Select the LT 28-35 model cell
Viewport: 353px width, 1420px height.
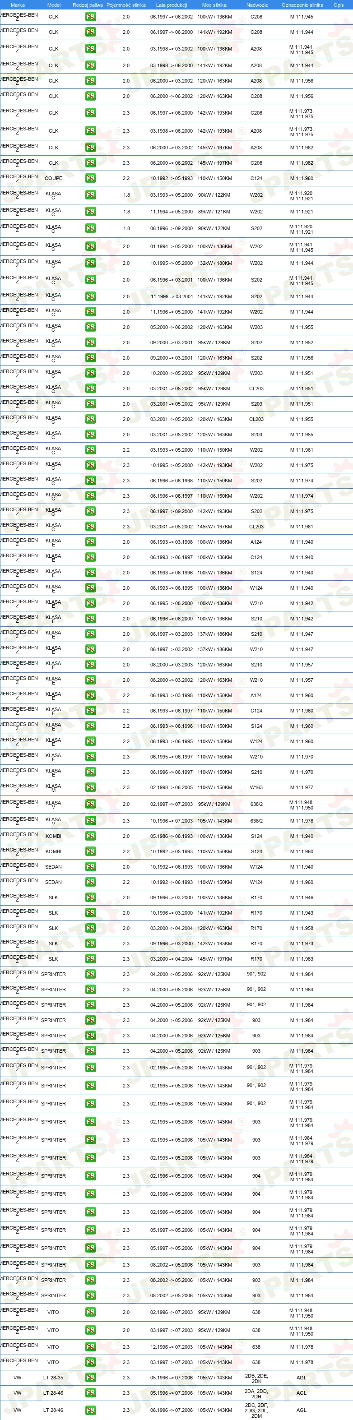(54, 1378)
